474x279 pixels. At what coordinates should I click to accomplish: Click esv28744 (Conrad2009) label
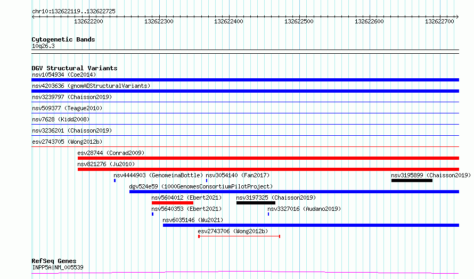[x=111, y=153]
